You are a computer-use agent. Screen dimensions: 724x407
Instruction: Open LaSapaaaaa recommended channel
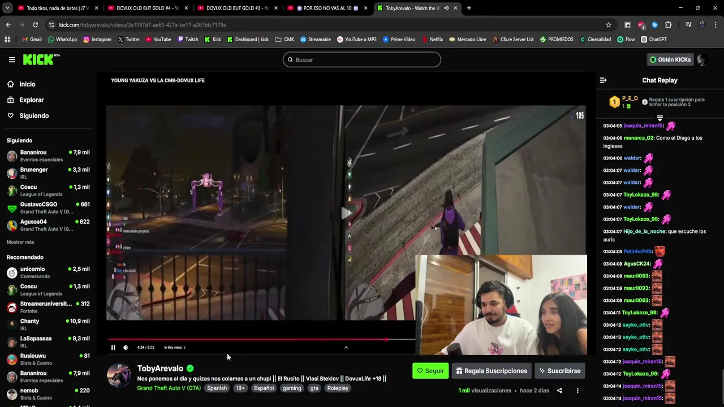(x=48, y=342)
